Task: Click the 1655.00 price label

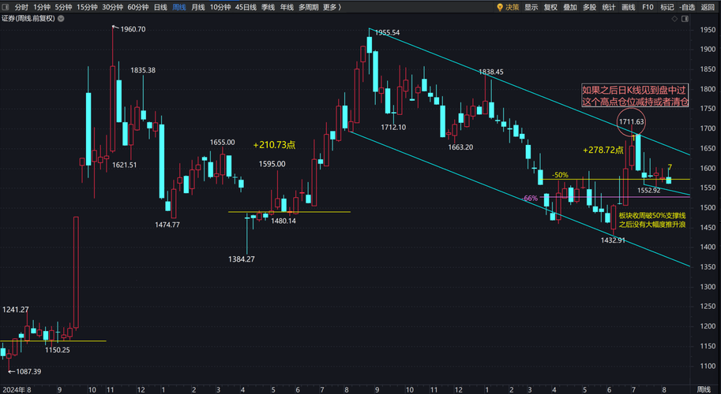Action: pyautogui.click(x=222, y=143)
